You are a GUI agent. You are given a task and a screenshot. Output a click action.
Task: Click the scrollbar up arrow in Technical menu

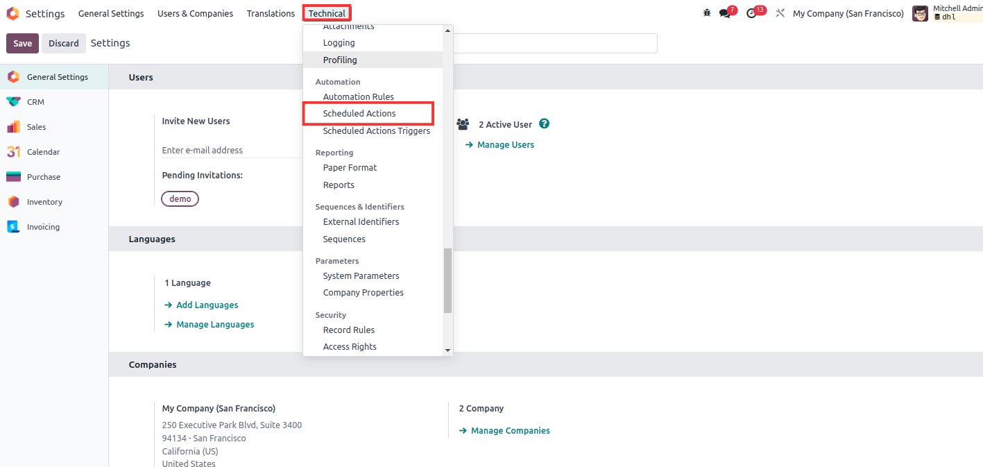point(448,31)
